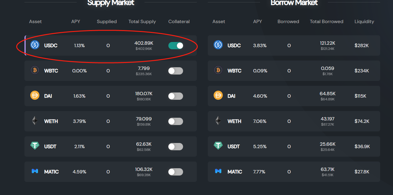Screen dimensions: 393x195
Task: Click the USDC icon in Borrow Market
Action: (x=218, y=45)
